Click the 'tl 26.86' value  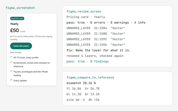(74, 89)
